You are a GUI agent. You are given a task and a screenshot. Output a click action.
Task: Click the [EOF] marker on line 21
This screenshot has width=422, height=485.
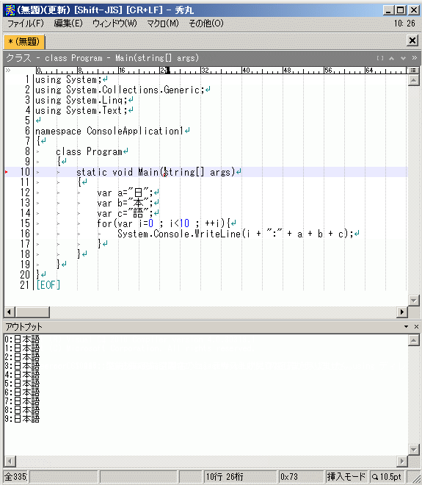click(x=48, y=284)
